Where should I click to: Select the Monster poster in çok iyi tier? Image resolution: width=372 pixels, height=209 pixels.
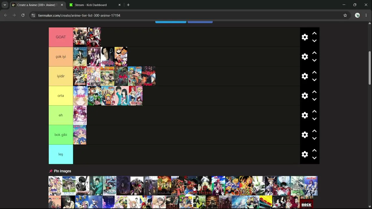108,57
